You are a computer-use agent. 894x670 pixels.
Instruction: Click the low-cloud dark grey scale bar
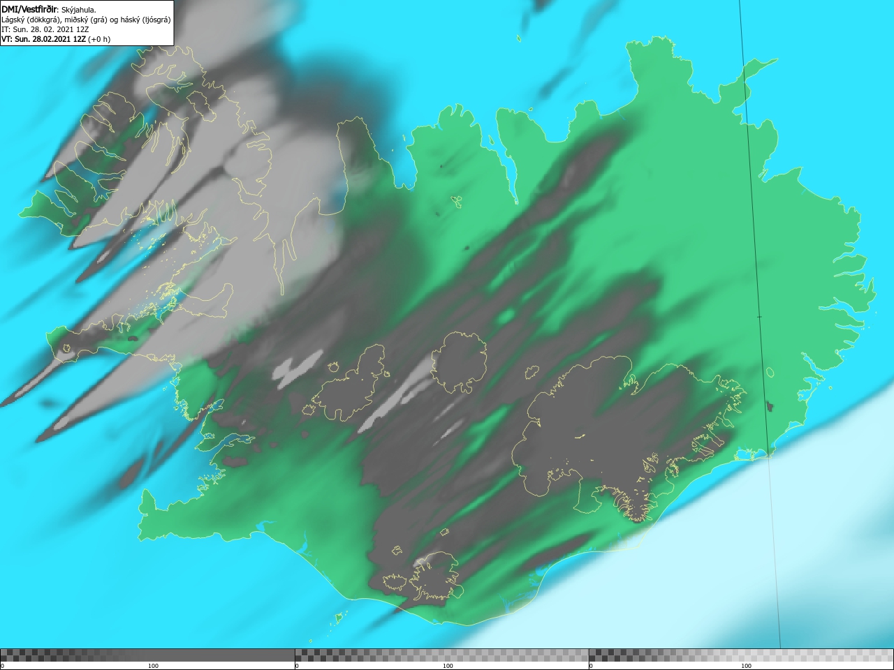(x=147, y=655)
